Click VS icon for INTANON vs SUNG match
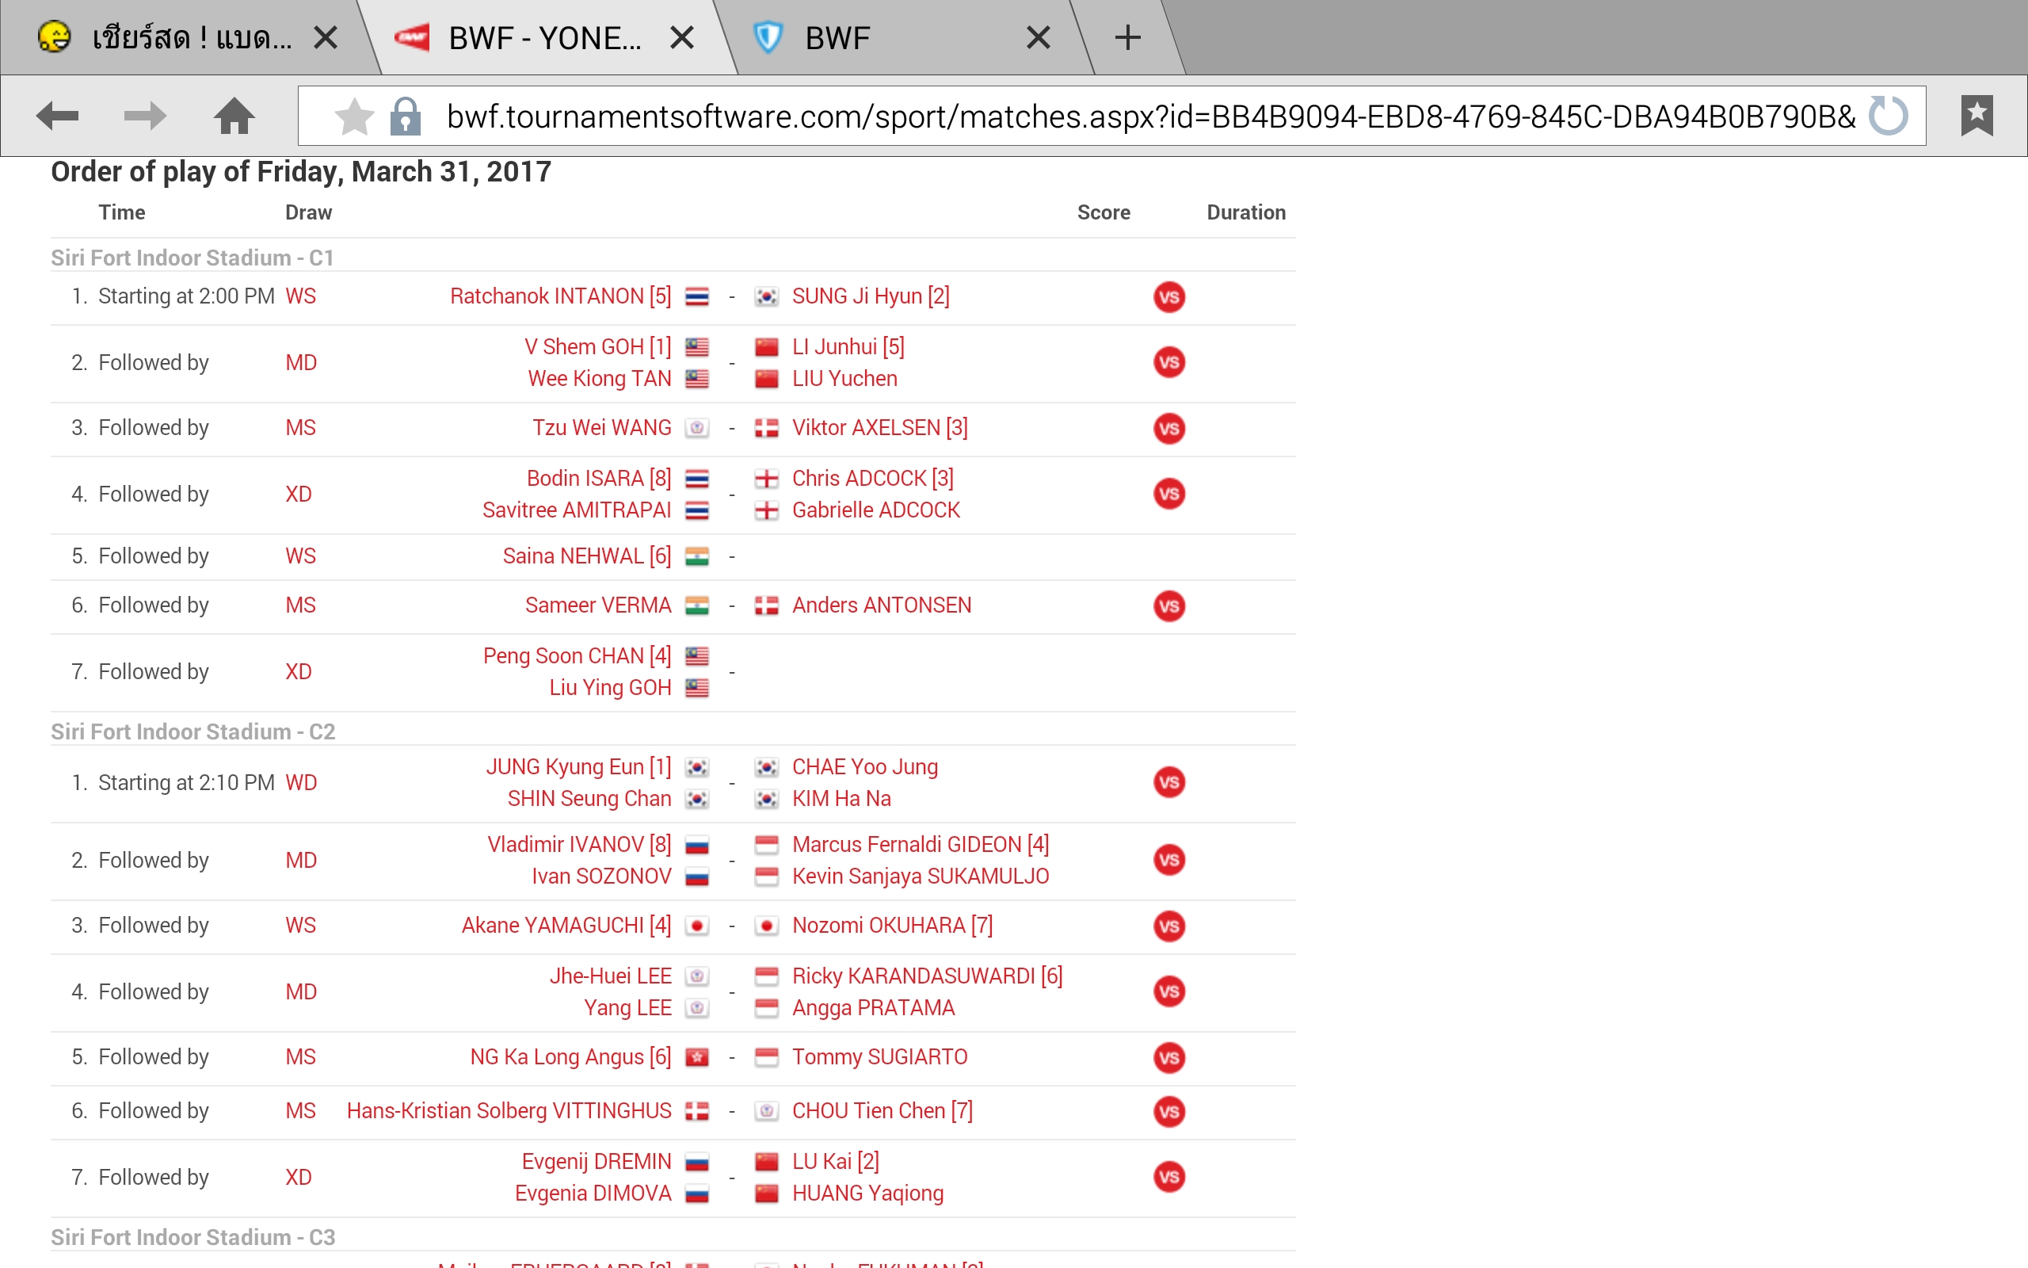This screenshot has height=1268, width=2028. tap(1168, 297)
